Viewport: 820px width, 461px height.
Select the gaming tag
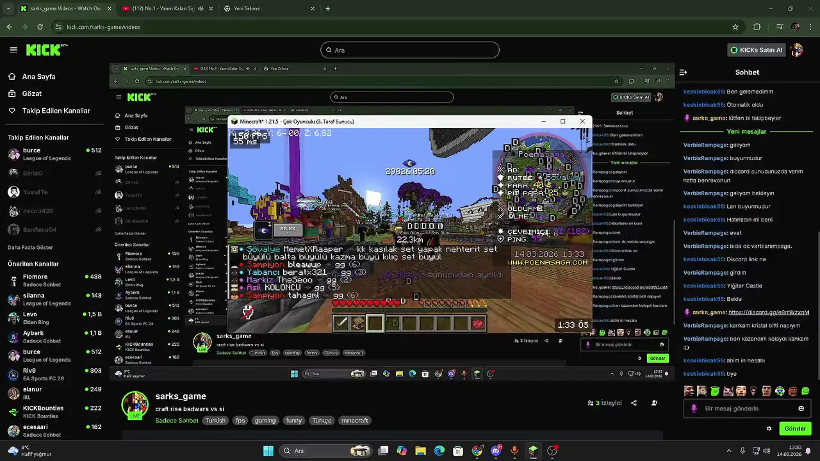[x=265, y=421]
